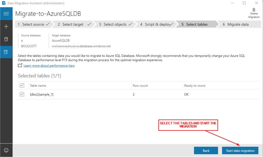The image size is (263, 157).
Task: Go to step 1 Select source
Action: [34, 24]
